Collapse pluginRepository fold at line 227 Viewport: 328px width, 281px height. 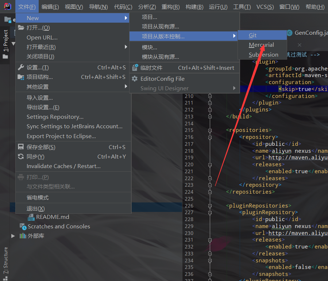210,212
